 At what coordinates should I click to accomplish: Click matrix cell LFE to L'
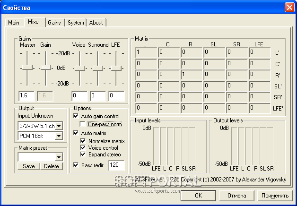point(260,52)
